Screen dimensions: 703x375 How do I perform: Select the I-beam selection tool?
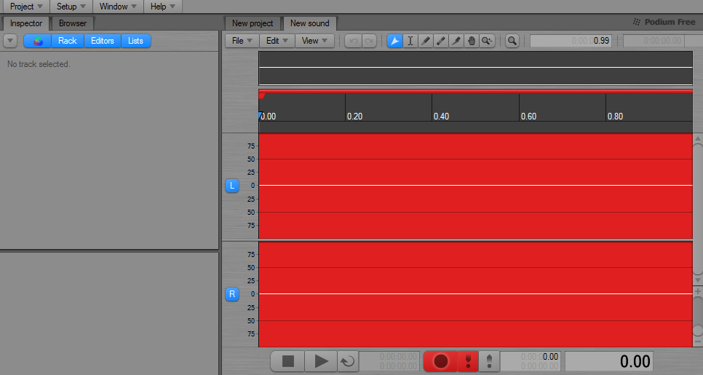(x=410, y=41)
